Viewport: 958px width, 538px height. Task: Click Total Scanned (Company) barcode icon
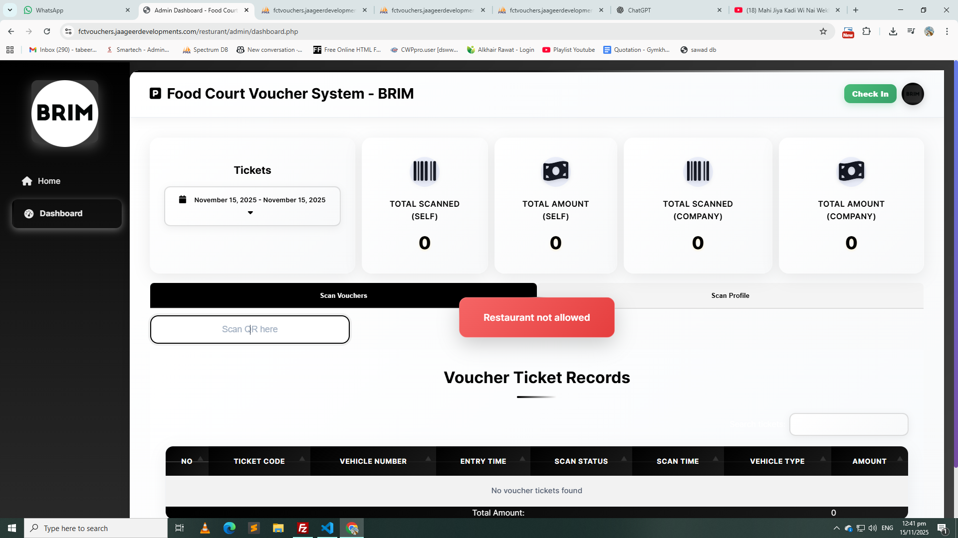click(698, 171)
